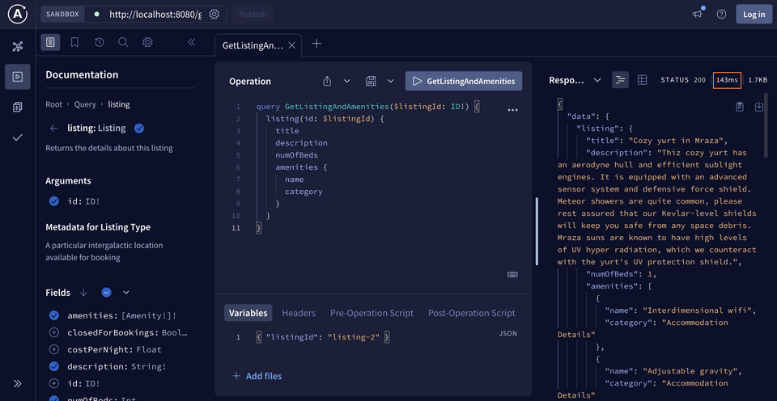Viewport: 777px width, 401px height.
Task: Click the search icon in panel toolbar
Action: point(123,42)
